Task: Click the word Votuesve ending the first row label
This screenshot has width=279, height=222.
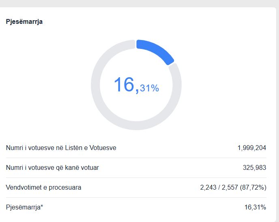Action: (103, 148)
